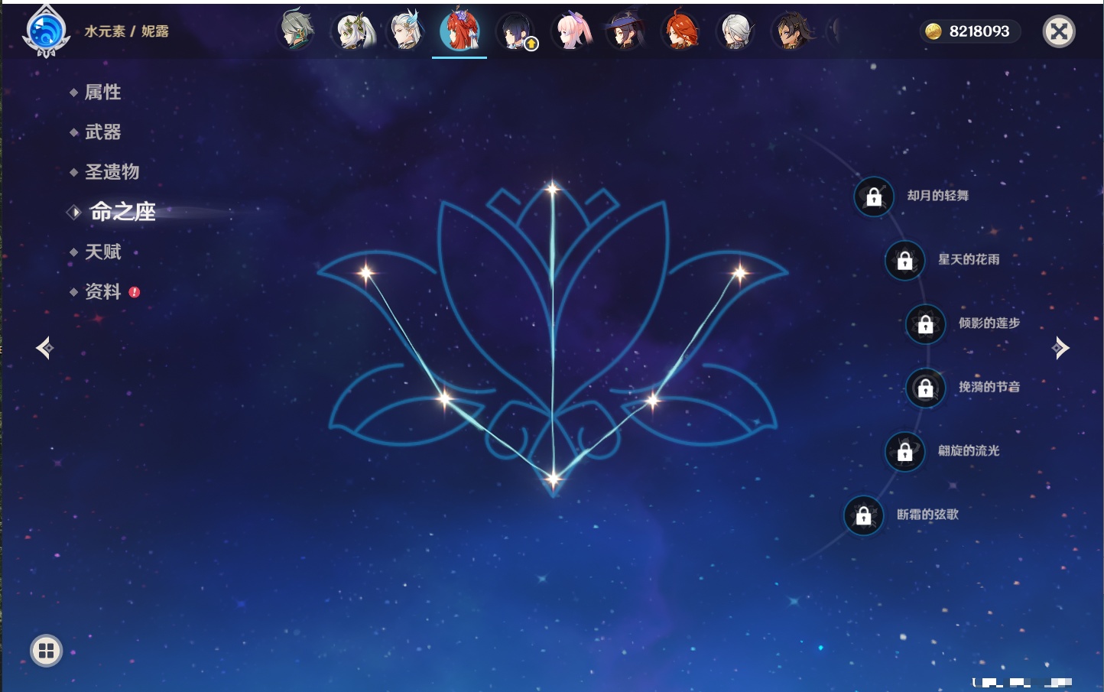The image size is (1104, 692).
Task: Click the Hydro element emblem beside 水元素
Action: [x=46, y=31]
